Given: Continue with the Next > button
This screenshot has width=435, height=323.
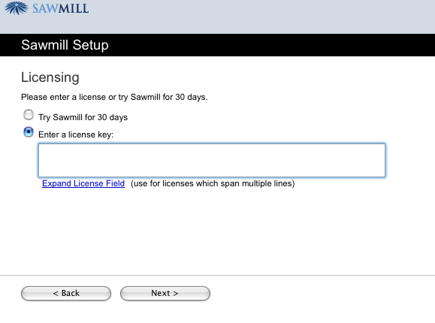Looking at the screenshot, I should (165, 293).
